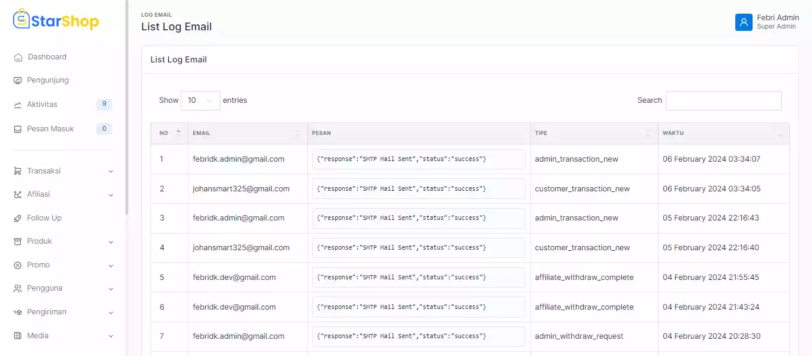Click the Aktivitas chart icon
This screenshot has width=812, height=356.
18,105
